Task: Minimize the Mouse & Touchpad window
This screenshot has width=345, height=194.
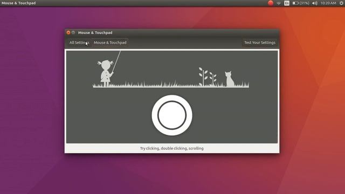Action: pos(73,32)
